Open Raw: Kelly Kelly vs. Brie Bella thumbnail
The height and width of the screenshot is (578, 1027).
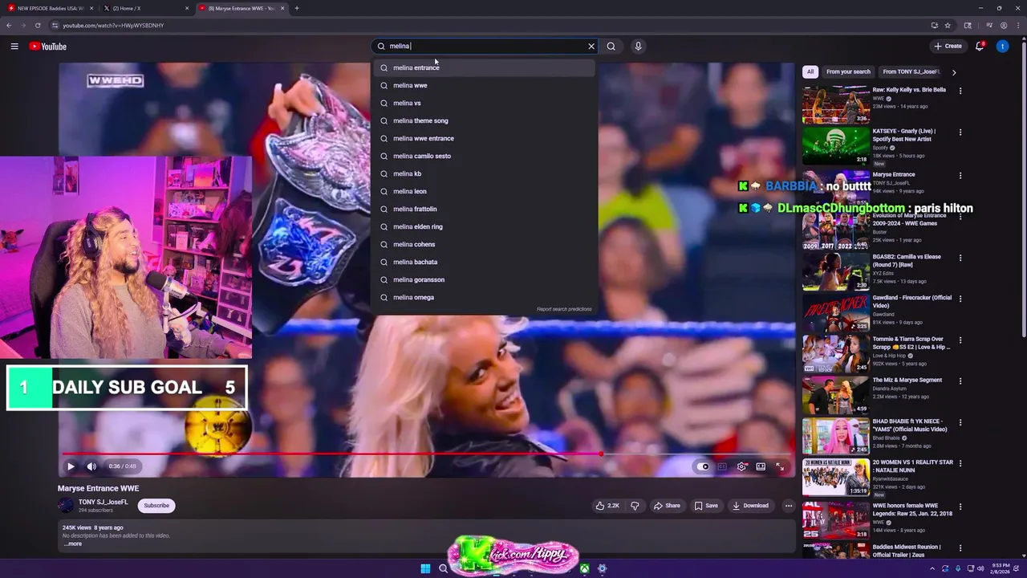(x=836, y=104)
